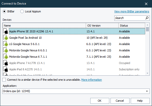Select the BitBar radio button
This screenshot has height=106, width=152.
tap(5, 11)
